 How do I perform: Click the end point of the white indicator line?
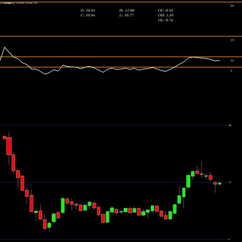click(x=219, y=60)
